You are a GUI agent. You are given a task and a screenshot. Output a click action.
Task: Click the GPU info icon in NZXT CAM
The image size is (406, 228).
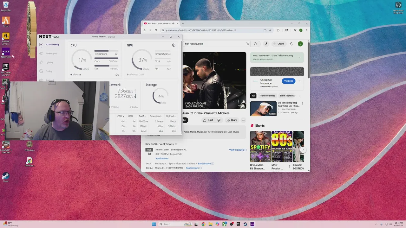coord(174,45)
